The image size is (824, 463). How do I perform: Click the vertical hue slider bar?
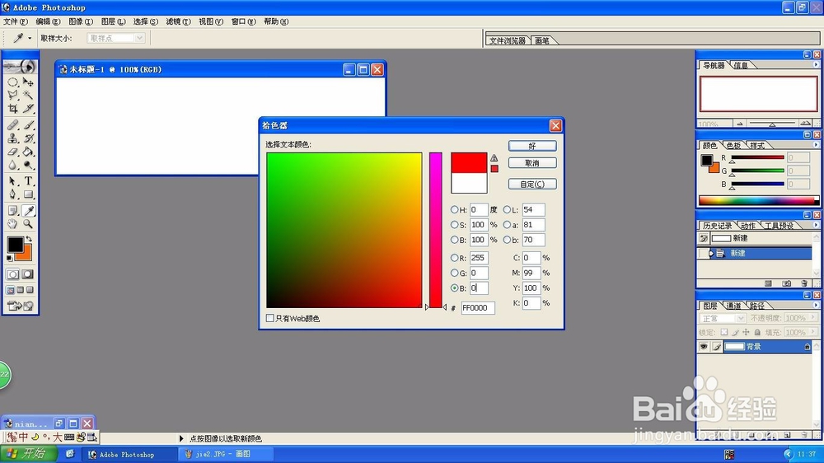click(x=436, y=230)
